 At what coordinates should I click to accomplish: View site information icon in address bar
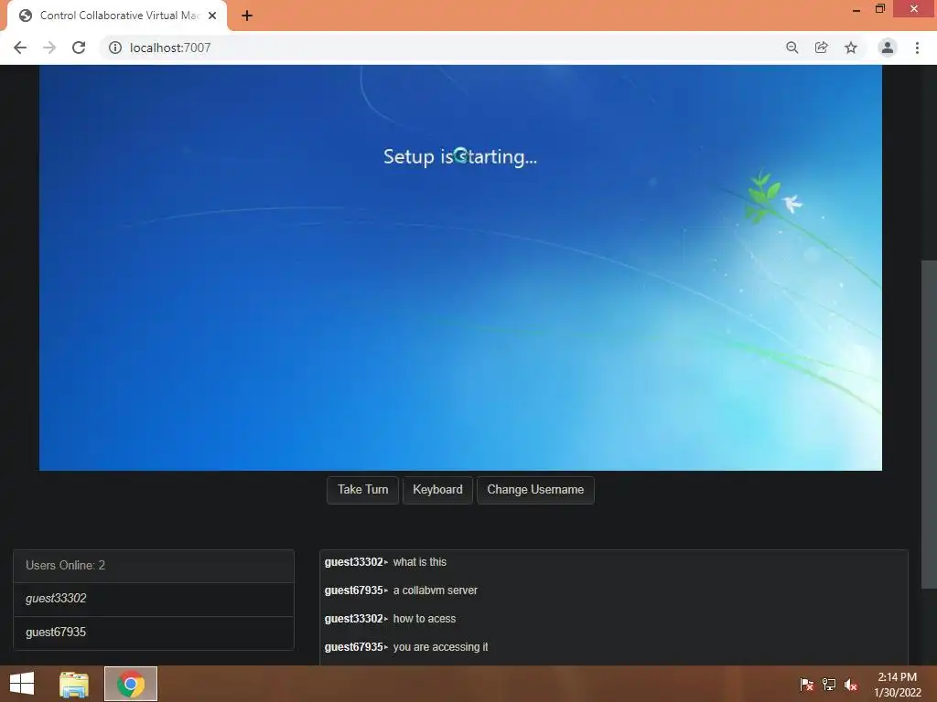[114, 48]
